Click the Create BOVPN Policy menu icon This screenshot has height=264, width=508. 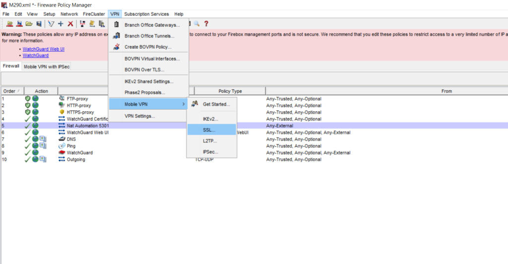coord(117,47)
